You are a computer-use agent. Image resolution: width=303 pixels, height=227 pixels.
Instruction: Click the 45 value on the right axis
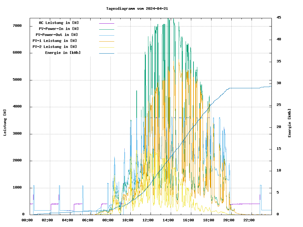tap(279, 17)
